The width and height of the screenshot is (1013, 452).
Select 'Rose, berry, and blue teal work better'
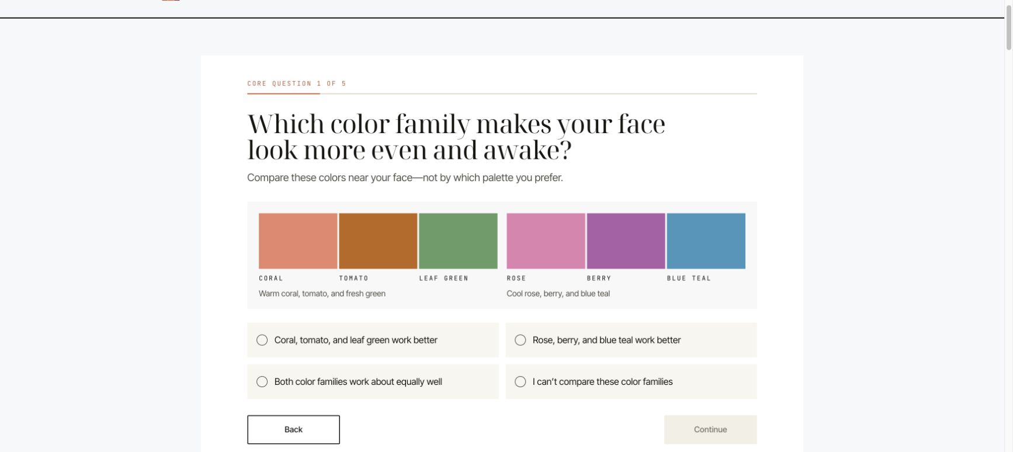point(631,340)
